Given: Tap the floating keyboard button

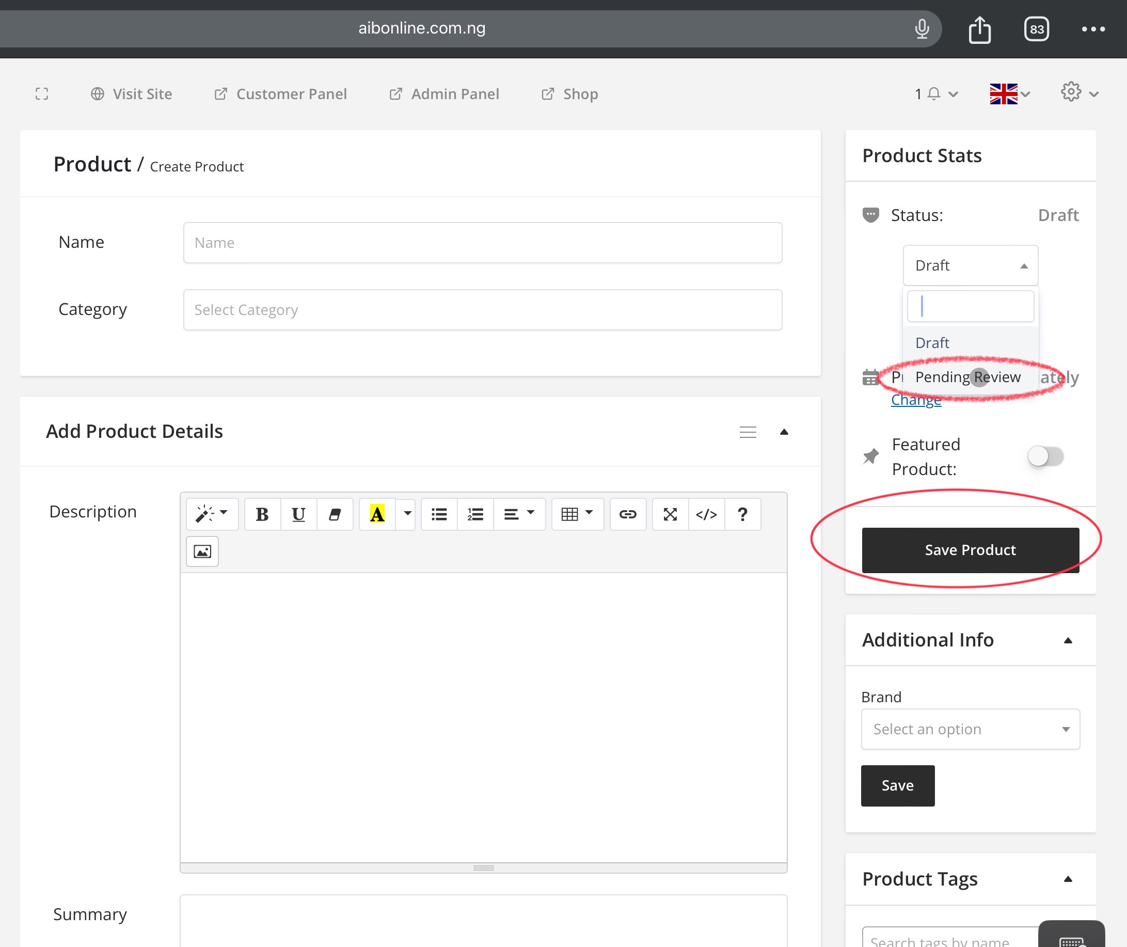Looking at the screenshot, I should (x=1071, y=935).
